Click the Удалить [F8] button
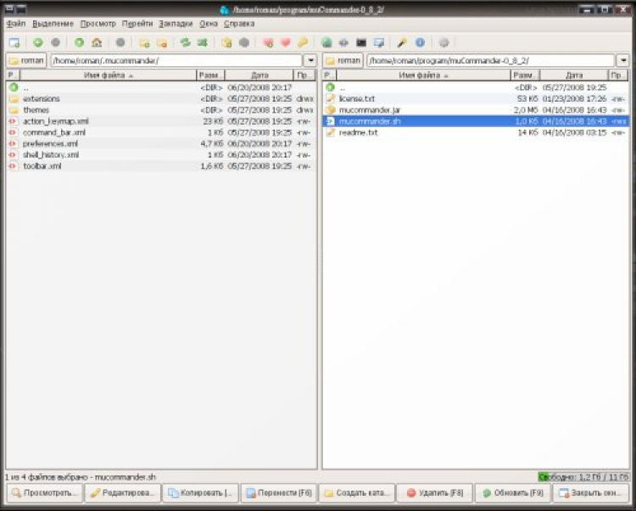 [435, 492]
